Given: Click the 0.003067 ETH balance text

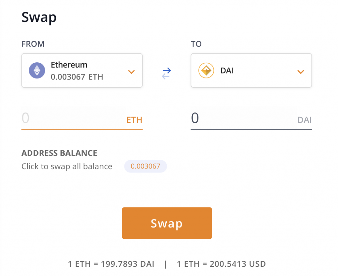Looking at the screenshot, I should 77,77.
